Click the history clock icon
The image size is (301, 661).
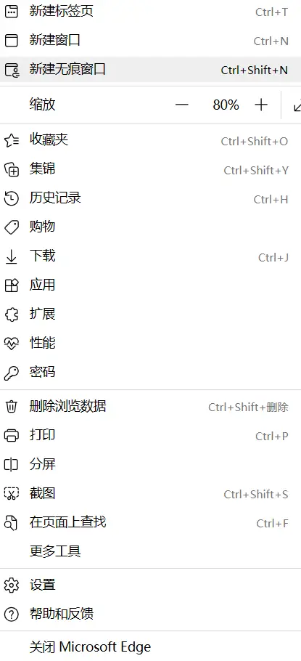12,198
